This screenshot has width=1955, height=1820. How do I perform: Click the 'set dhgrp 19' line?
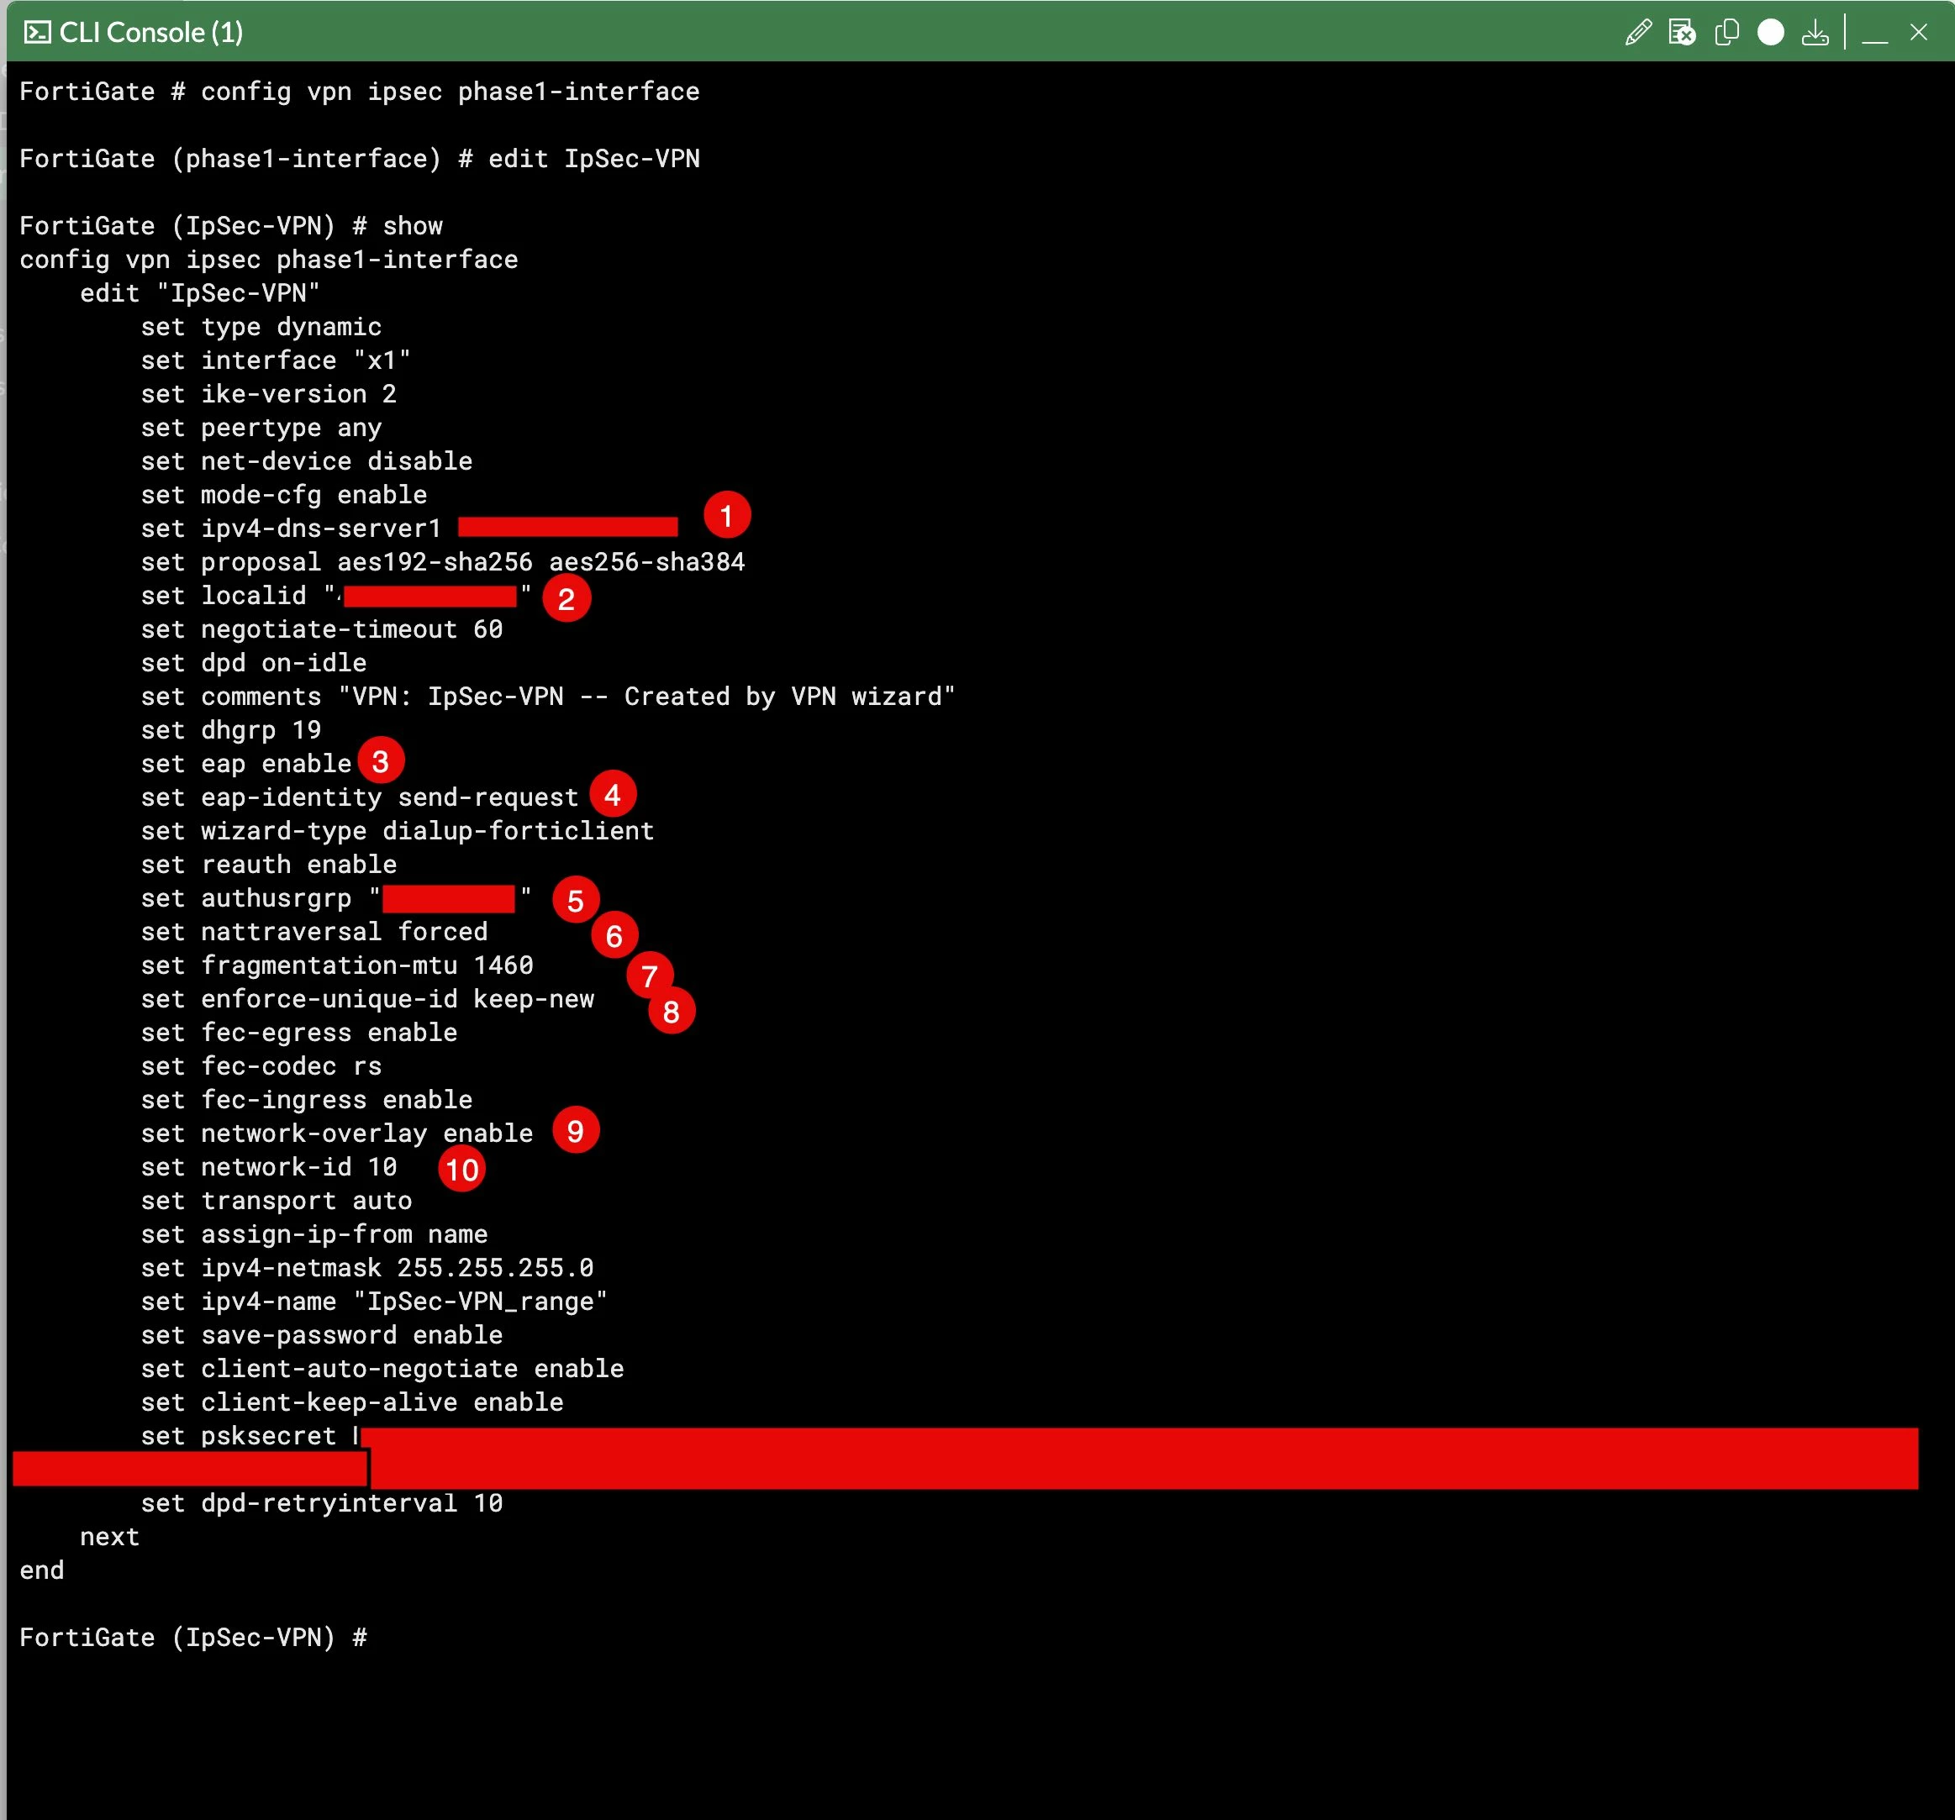coord(231,729)
